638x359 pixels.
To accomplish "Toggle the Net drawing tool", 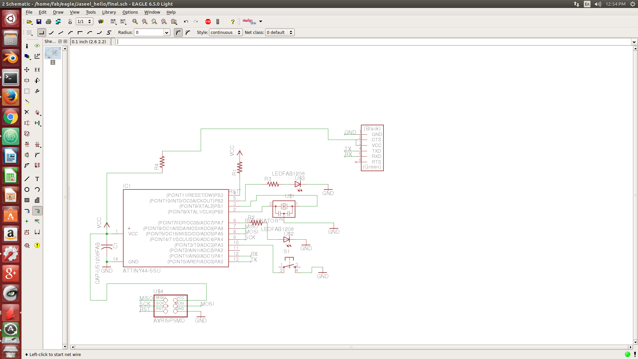I will tap(37, 211).
